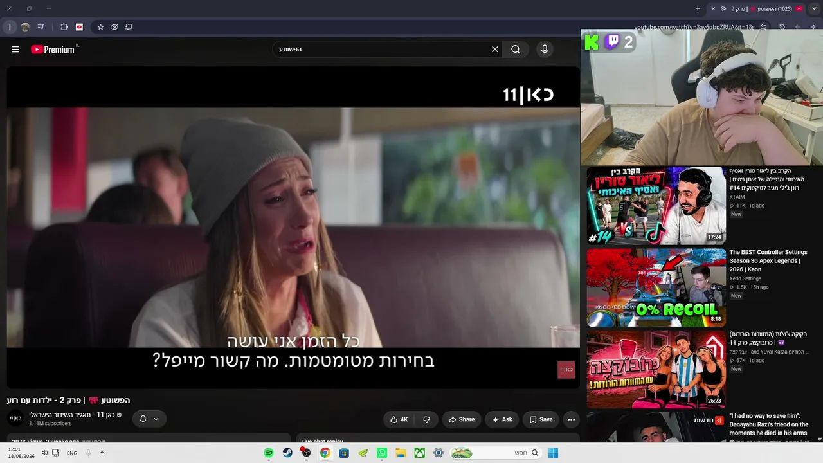Click the Kick logo on stream overlay

592,42
